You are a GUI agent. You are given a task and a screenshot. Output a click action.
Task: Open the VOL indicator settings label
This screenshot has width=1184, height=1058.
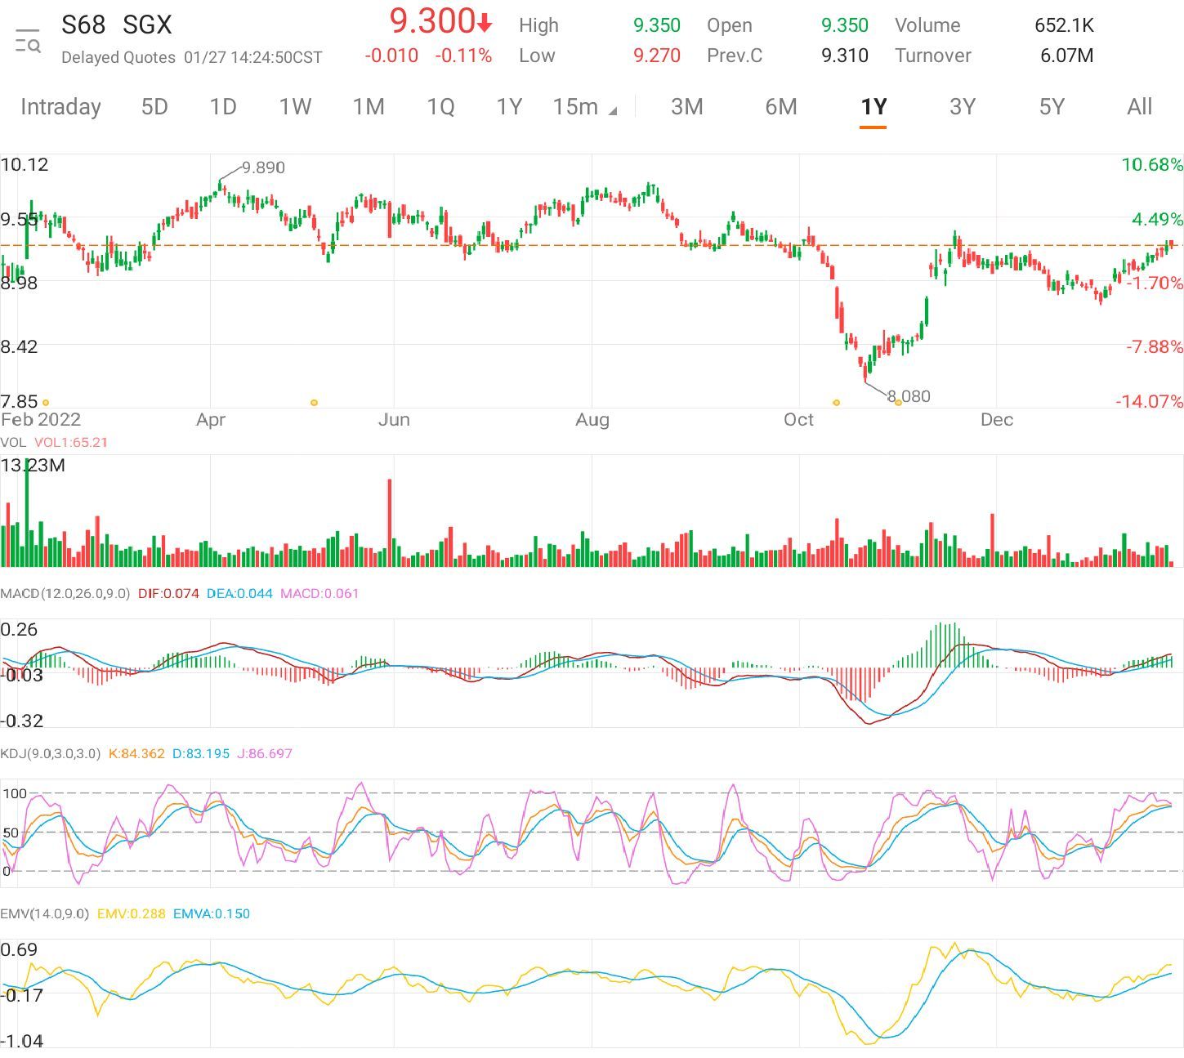[13, 442]
